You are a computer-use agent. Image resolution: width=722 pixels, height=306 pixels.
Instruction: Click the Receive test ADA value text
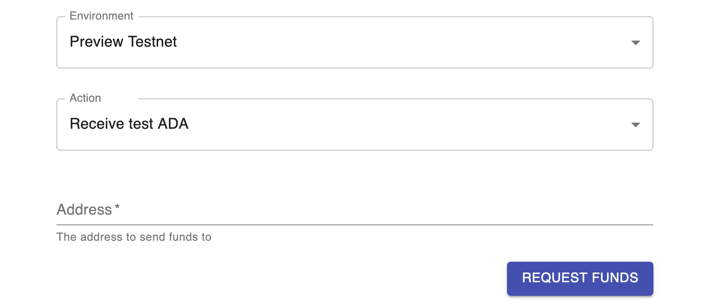(129, 124)
